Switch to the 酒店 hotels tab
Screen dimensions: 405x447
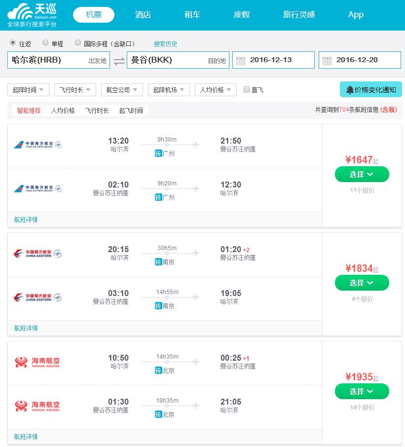pos(143,14)
